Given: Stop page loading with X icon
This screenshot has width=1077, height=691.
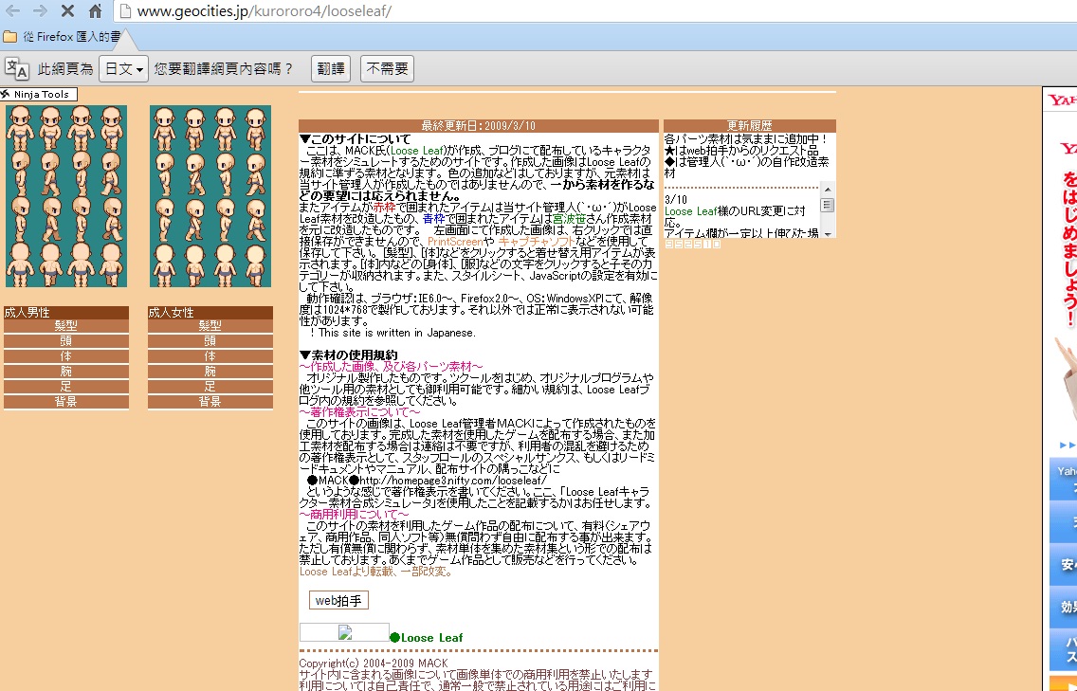Looking at the screenshot, I should click(x=67, y=11).
